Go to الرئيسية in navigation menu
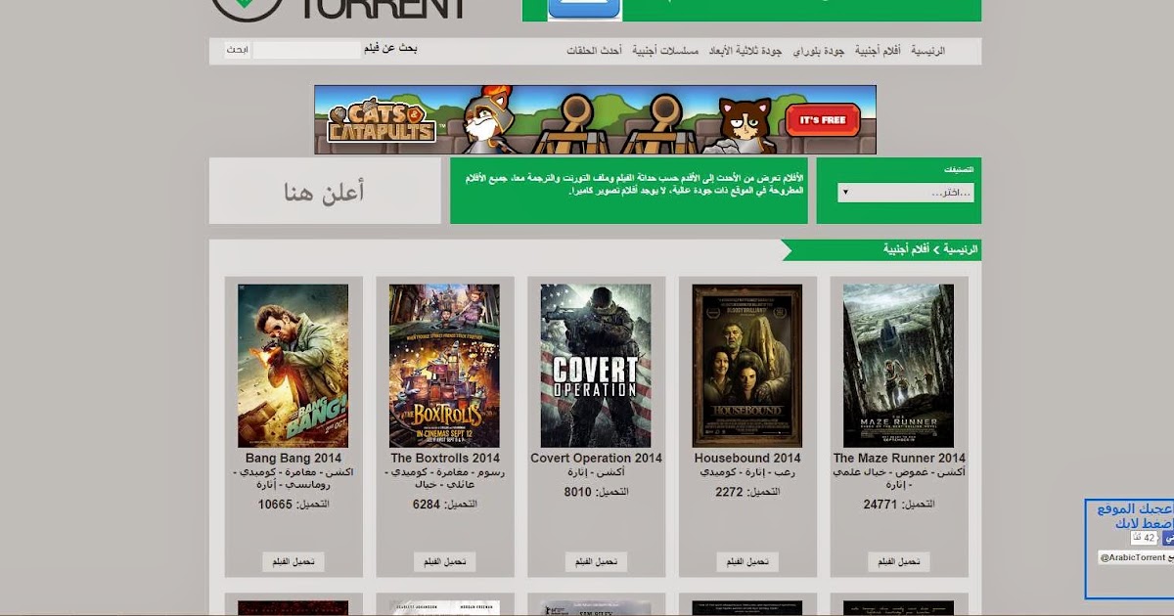Viewport: 1174px width, 616px height. (x=927, y=50)
